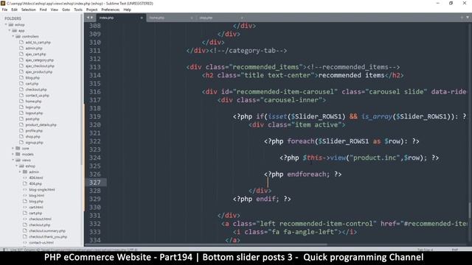The image size is (472, 265).
Task: Click line number 327 in the gutter
Action: click(95, 183)
